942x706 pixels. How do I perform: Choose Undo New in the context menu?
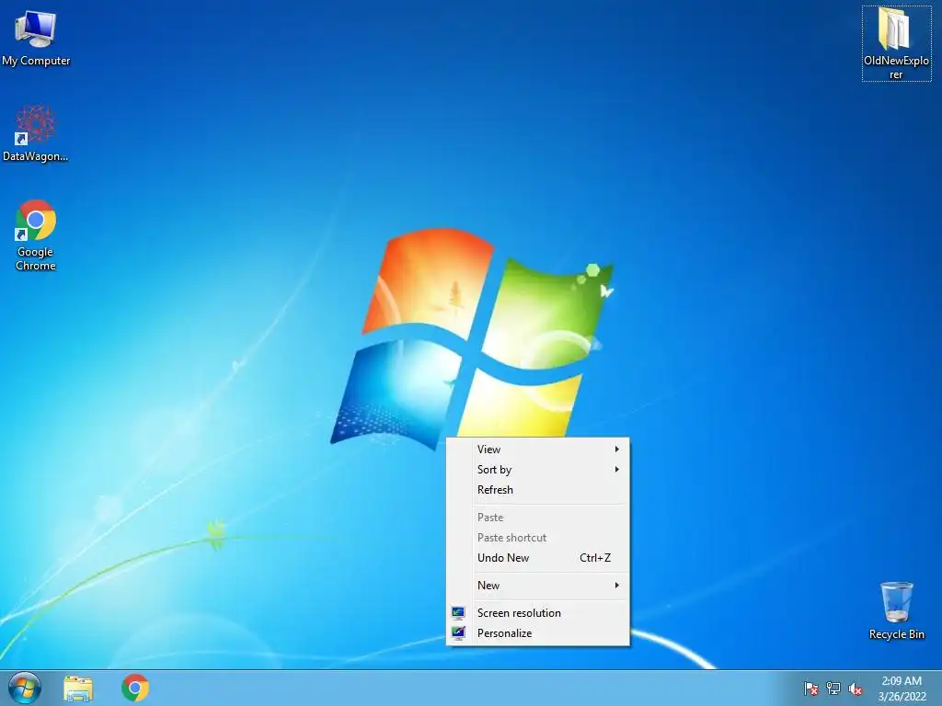click(537, 558)
